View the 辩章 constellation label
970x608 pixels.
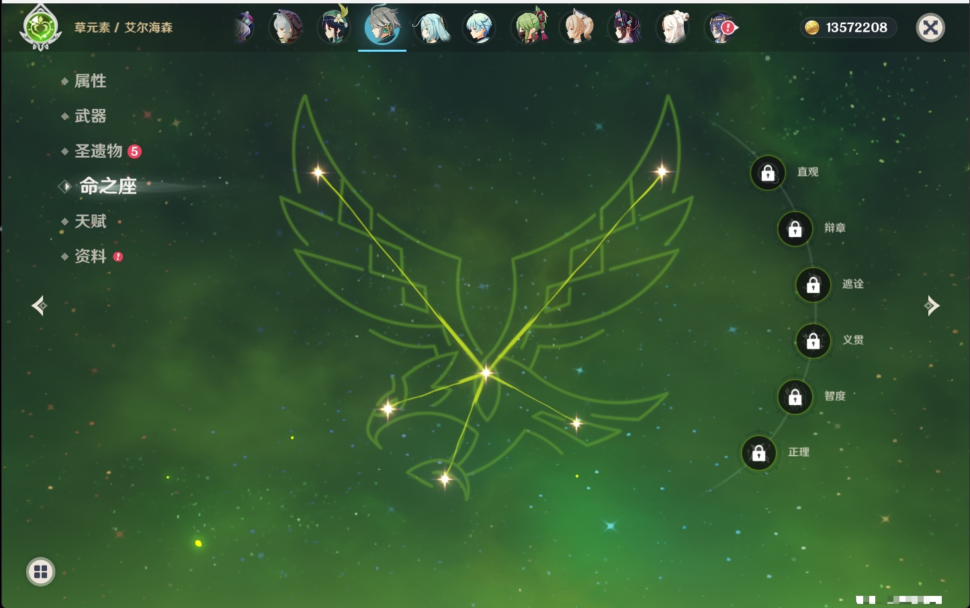[x=835, y=228]
